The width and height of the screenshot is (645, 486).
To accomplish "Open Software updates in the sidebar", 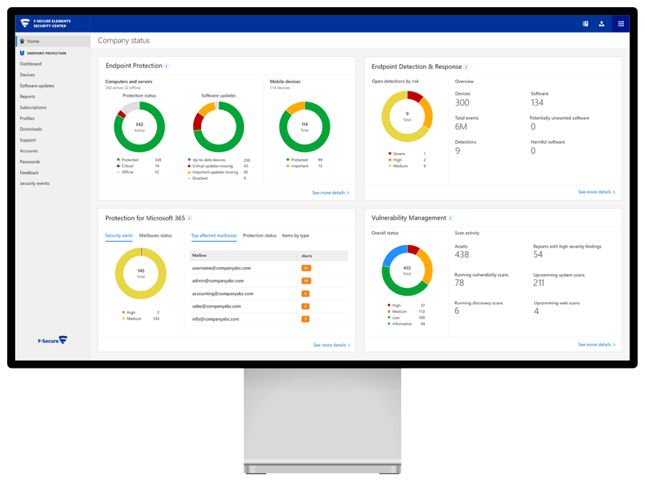I will click(37, 86).
